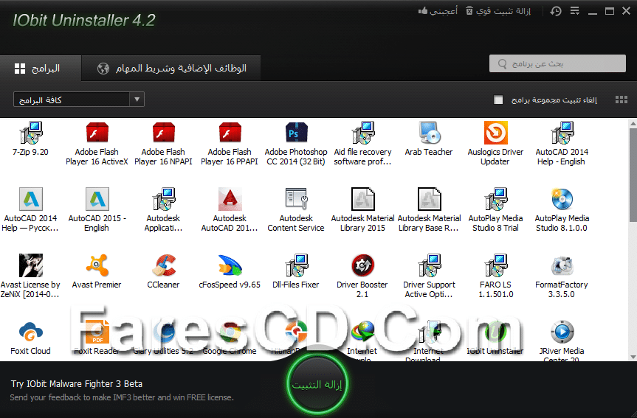Select the Foxit Cloud icon
Viewport: 637px width, 418px height.
point(30,332)
